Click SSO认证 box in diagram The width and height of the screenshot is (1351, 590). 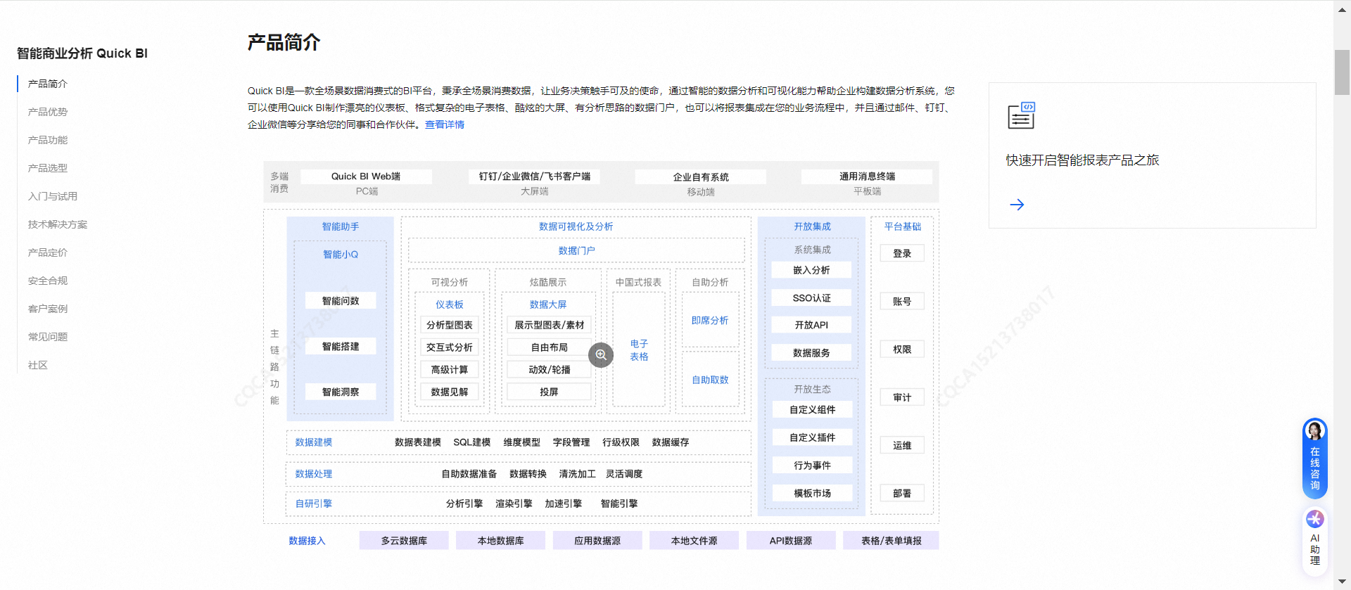pos(811,298)
